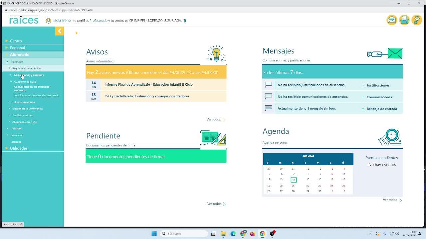This screenshot has height=239, width=426.
Task: Open Comunicaciones de ausencias alumnado
Action: point(32,88)
